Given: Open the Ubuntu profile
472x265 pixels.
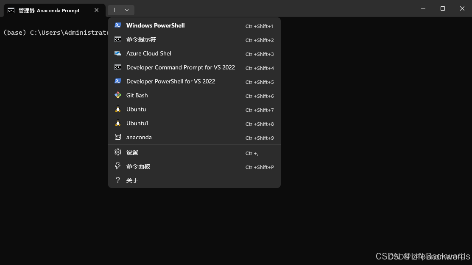Looking at the screenshot, I should (x=194, y=109).
